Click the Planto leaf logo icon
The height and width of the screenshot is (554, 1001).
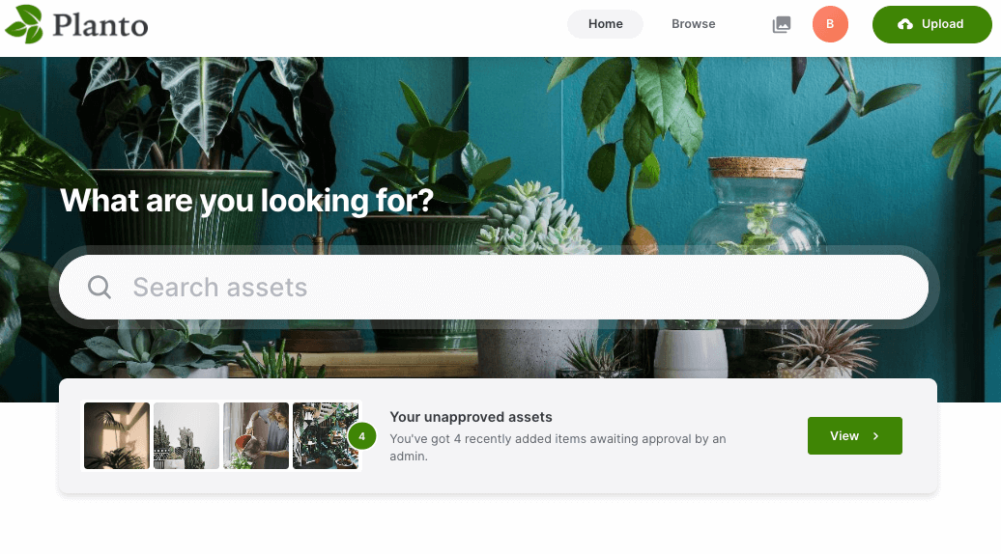coord(24,24)
